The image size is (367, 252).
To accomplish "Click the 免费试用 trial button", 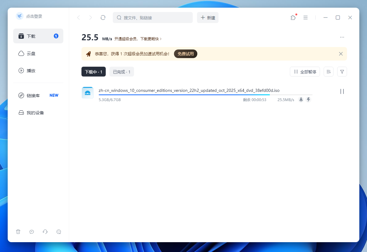I will click(x=186, y=54).
